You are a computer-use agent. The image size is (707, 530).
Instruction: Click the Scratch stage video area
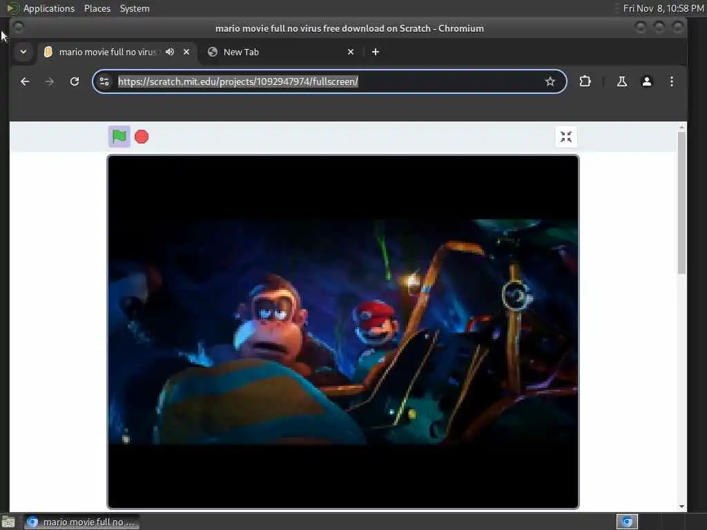tap(343, 332)
